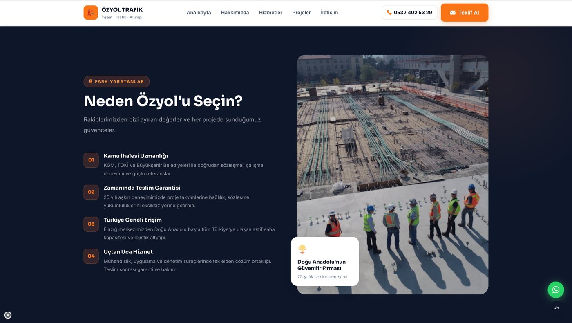Open the Hakkımızda navigation link
The image size is (572, 323).
pos(235,13)
